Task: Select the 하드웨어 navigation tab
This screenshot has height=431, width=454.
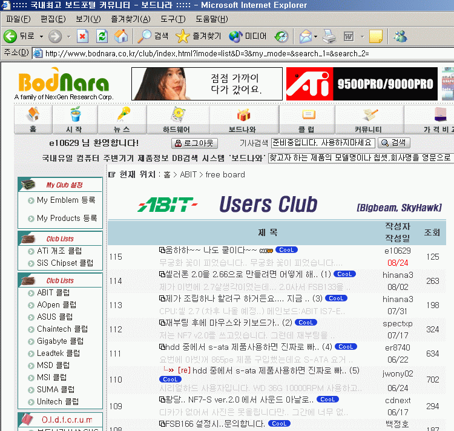Action: 179,120
